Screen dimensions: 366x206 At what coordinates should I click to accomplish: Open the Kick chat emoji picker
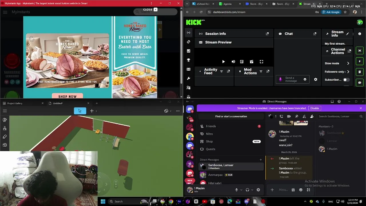(305, 80)
